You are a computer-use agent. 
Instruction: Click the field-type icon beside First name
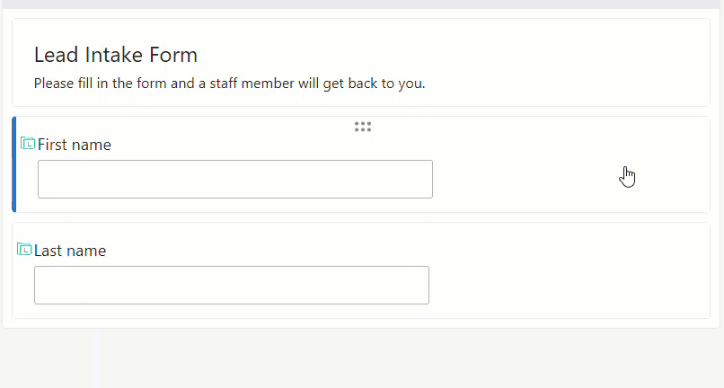point(28,144)
